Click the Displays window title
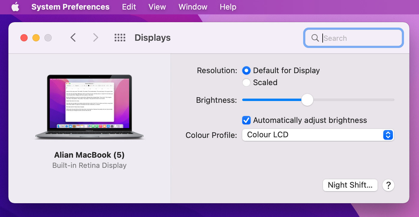Screen dimensions: 419x217 (x=152, y=38)
